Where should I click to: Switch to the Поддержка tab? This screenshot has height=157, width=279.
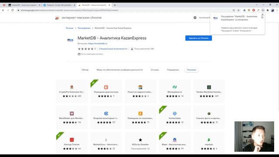pyautogui.click(x=173, y=70)
